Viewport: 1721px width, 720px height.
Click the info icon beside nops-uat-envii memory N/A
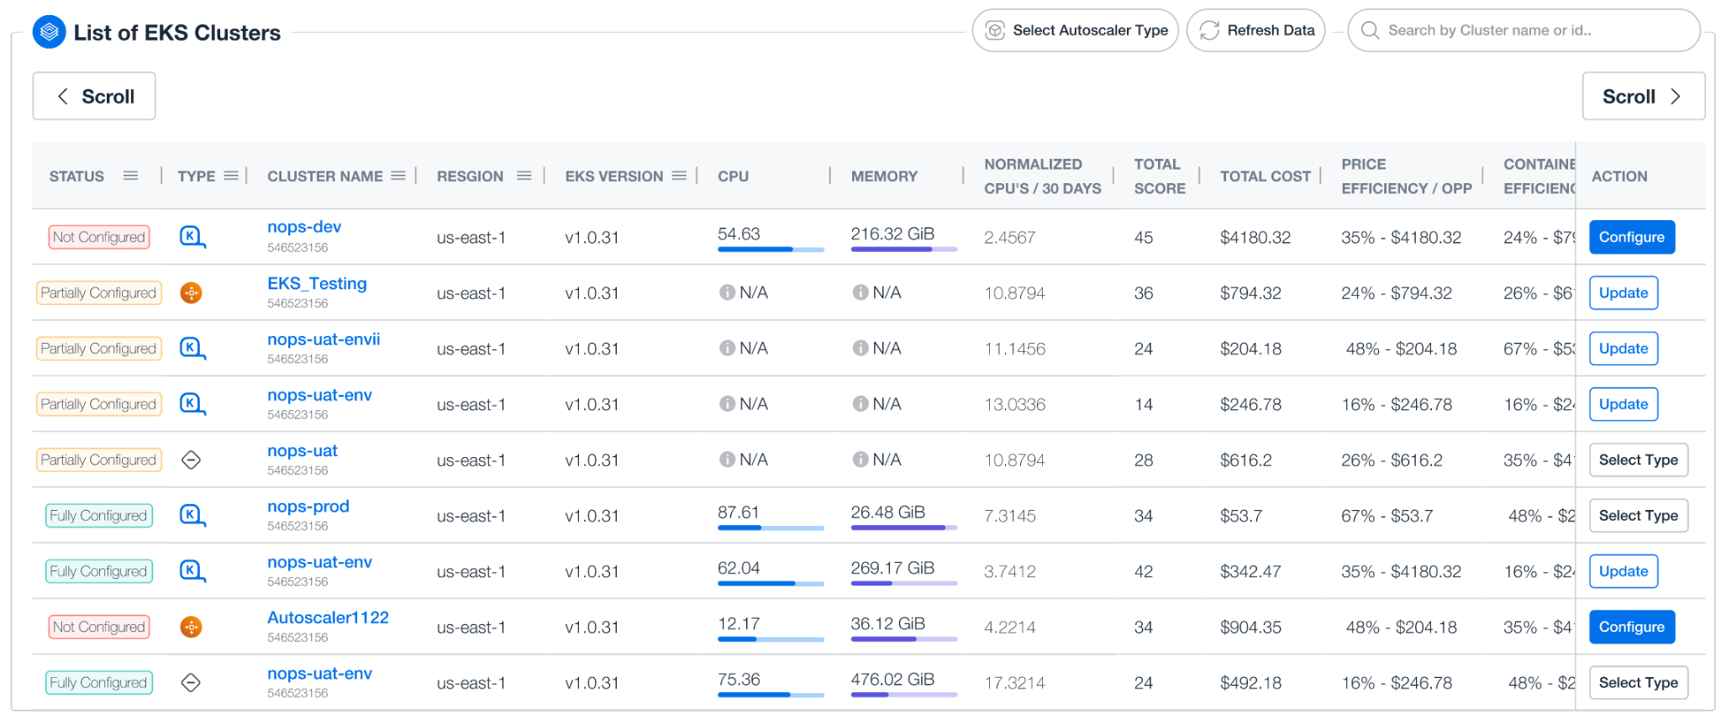[x=860, y=348]
